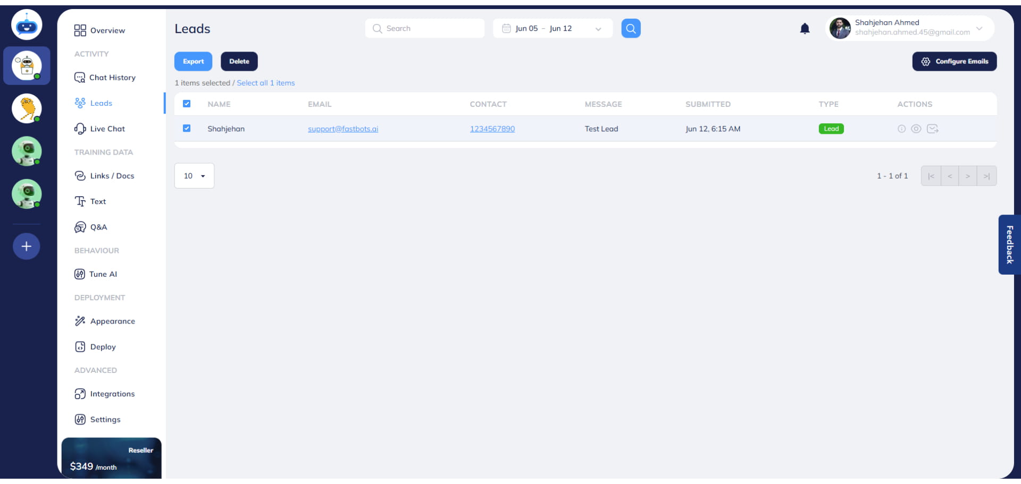Click the eye icon to view the lead
The image size is (1021, 484).
coord(917,129)
